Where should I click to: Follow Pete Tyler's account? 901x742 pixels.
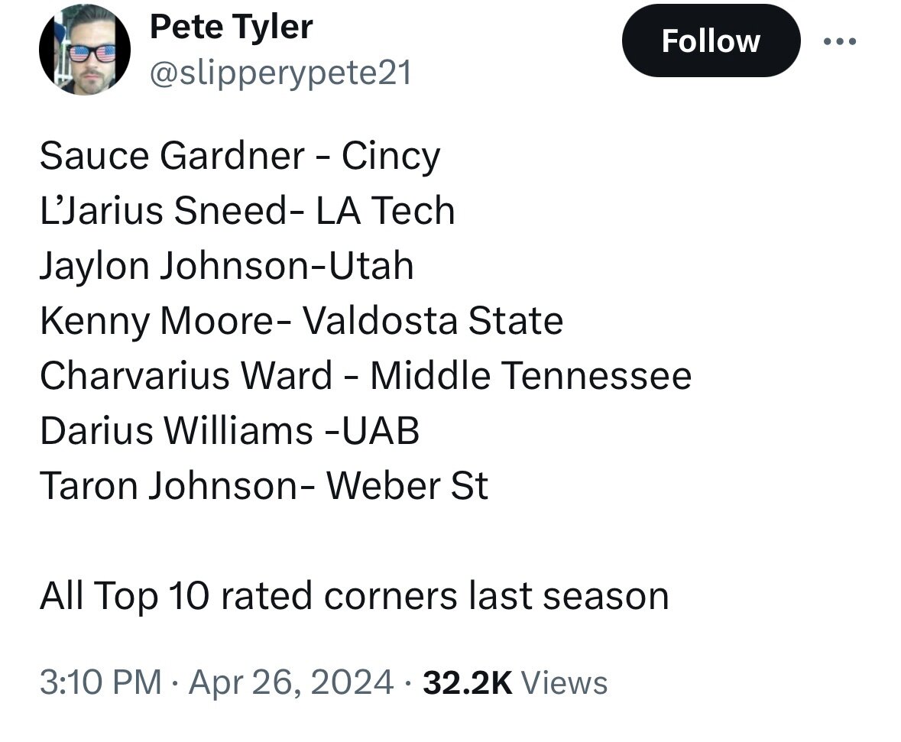coord(711,41)
